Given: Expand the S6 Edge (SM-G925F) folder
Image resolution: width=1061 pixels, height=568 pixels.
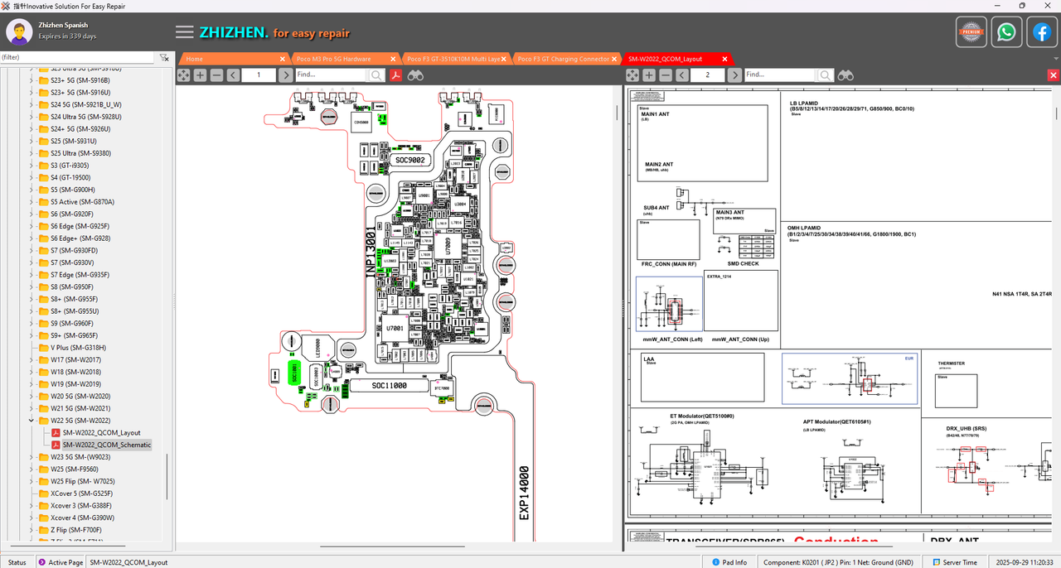Looking at the screenshot, I should tap(32, 226).
